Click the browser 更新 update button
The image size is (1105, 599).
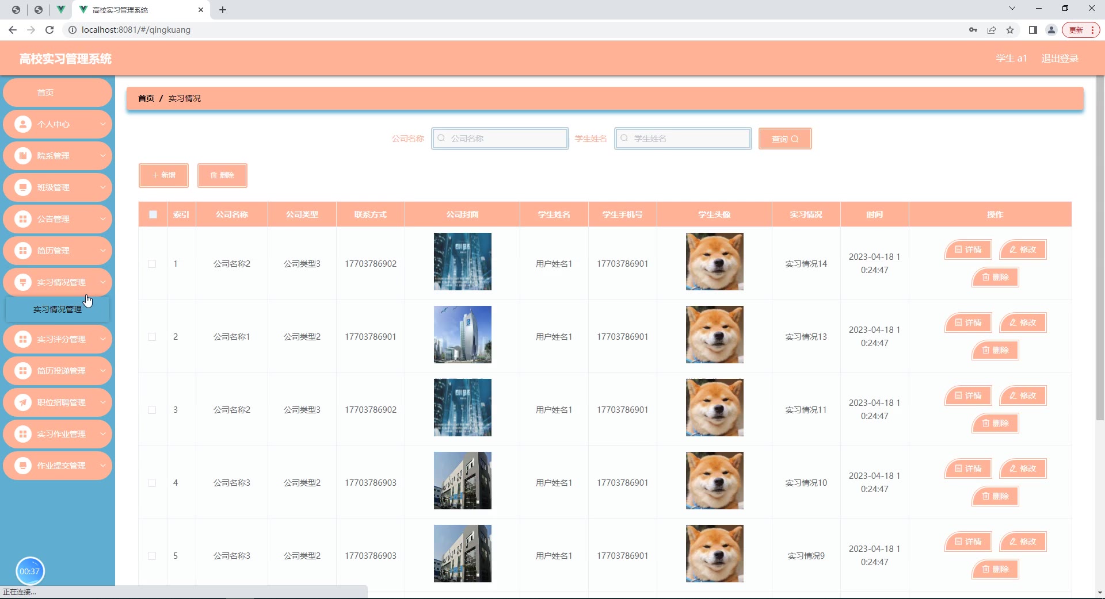point(1081,30)
